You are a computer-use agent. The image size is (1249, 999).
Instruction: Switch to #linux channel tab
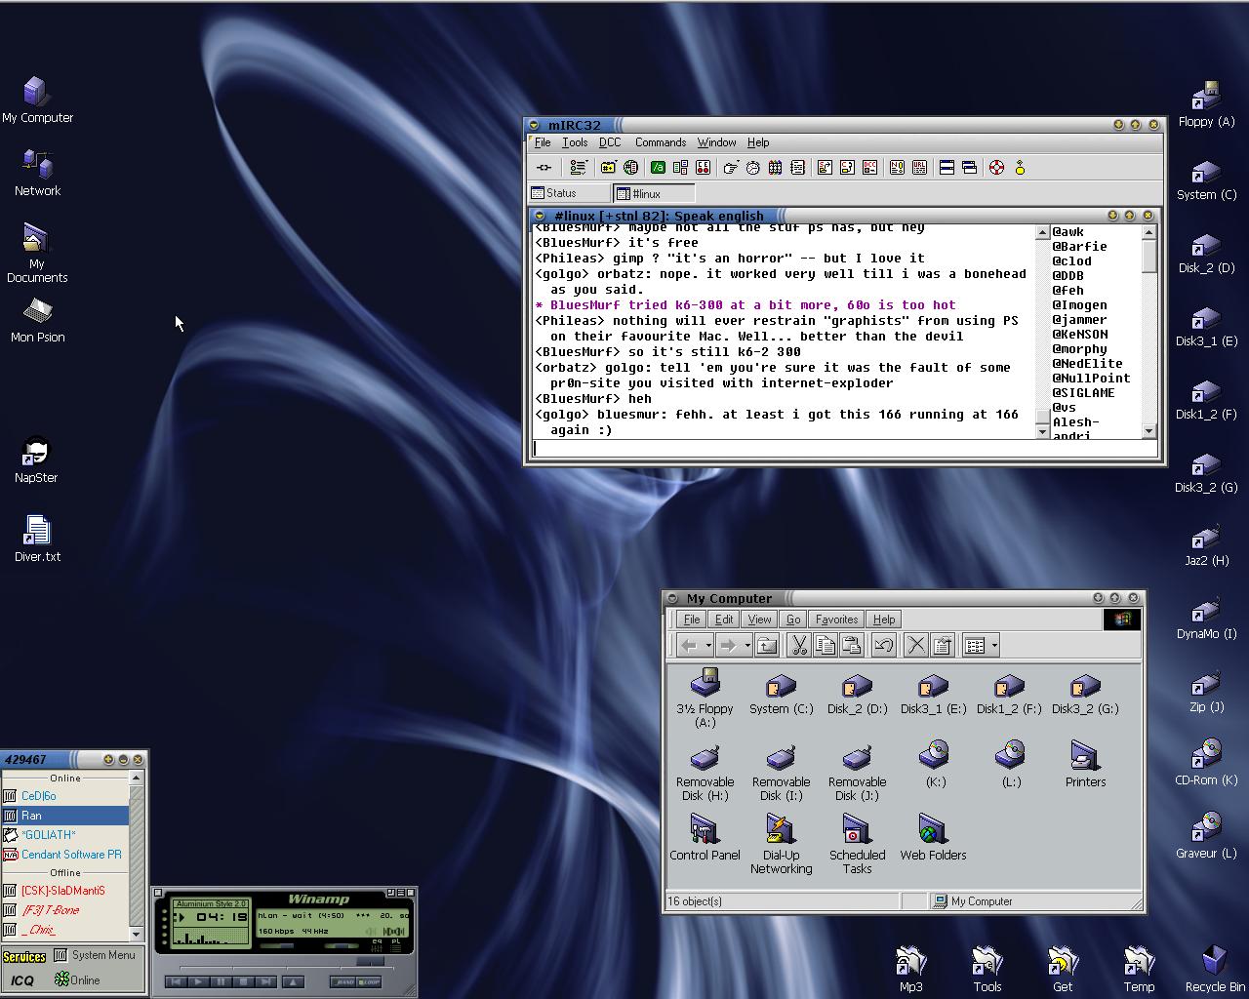coord(654,193)
